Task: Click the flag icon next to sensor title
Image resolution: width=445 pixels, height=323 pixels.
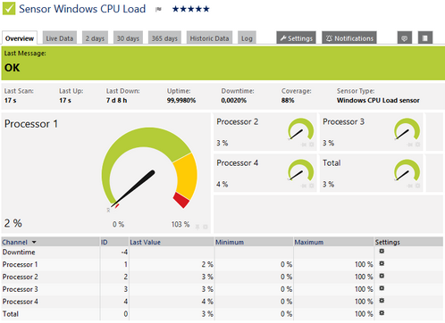Action: (158, 10)
